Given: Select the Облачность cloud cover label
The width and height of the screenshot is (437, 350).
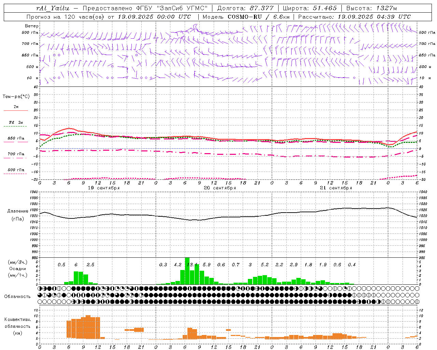Looking at the screenshot, I should [x=17, y=297].
